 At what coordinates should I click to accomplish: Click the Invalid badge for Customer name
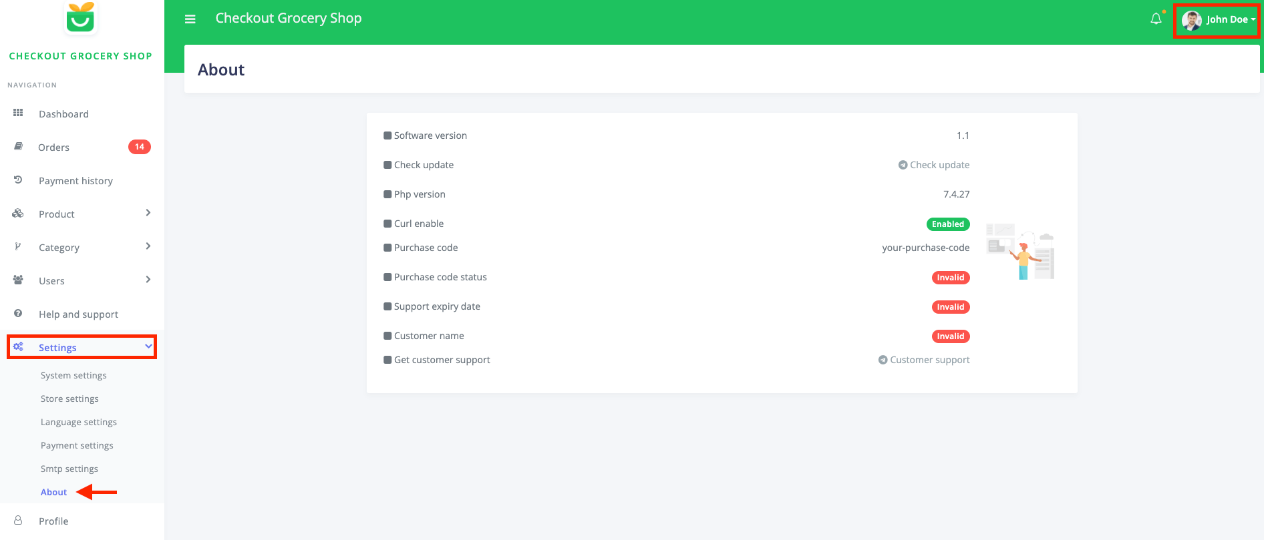click(x=951, y=336)
